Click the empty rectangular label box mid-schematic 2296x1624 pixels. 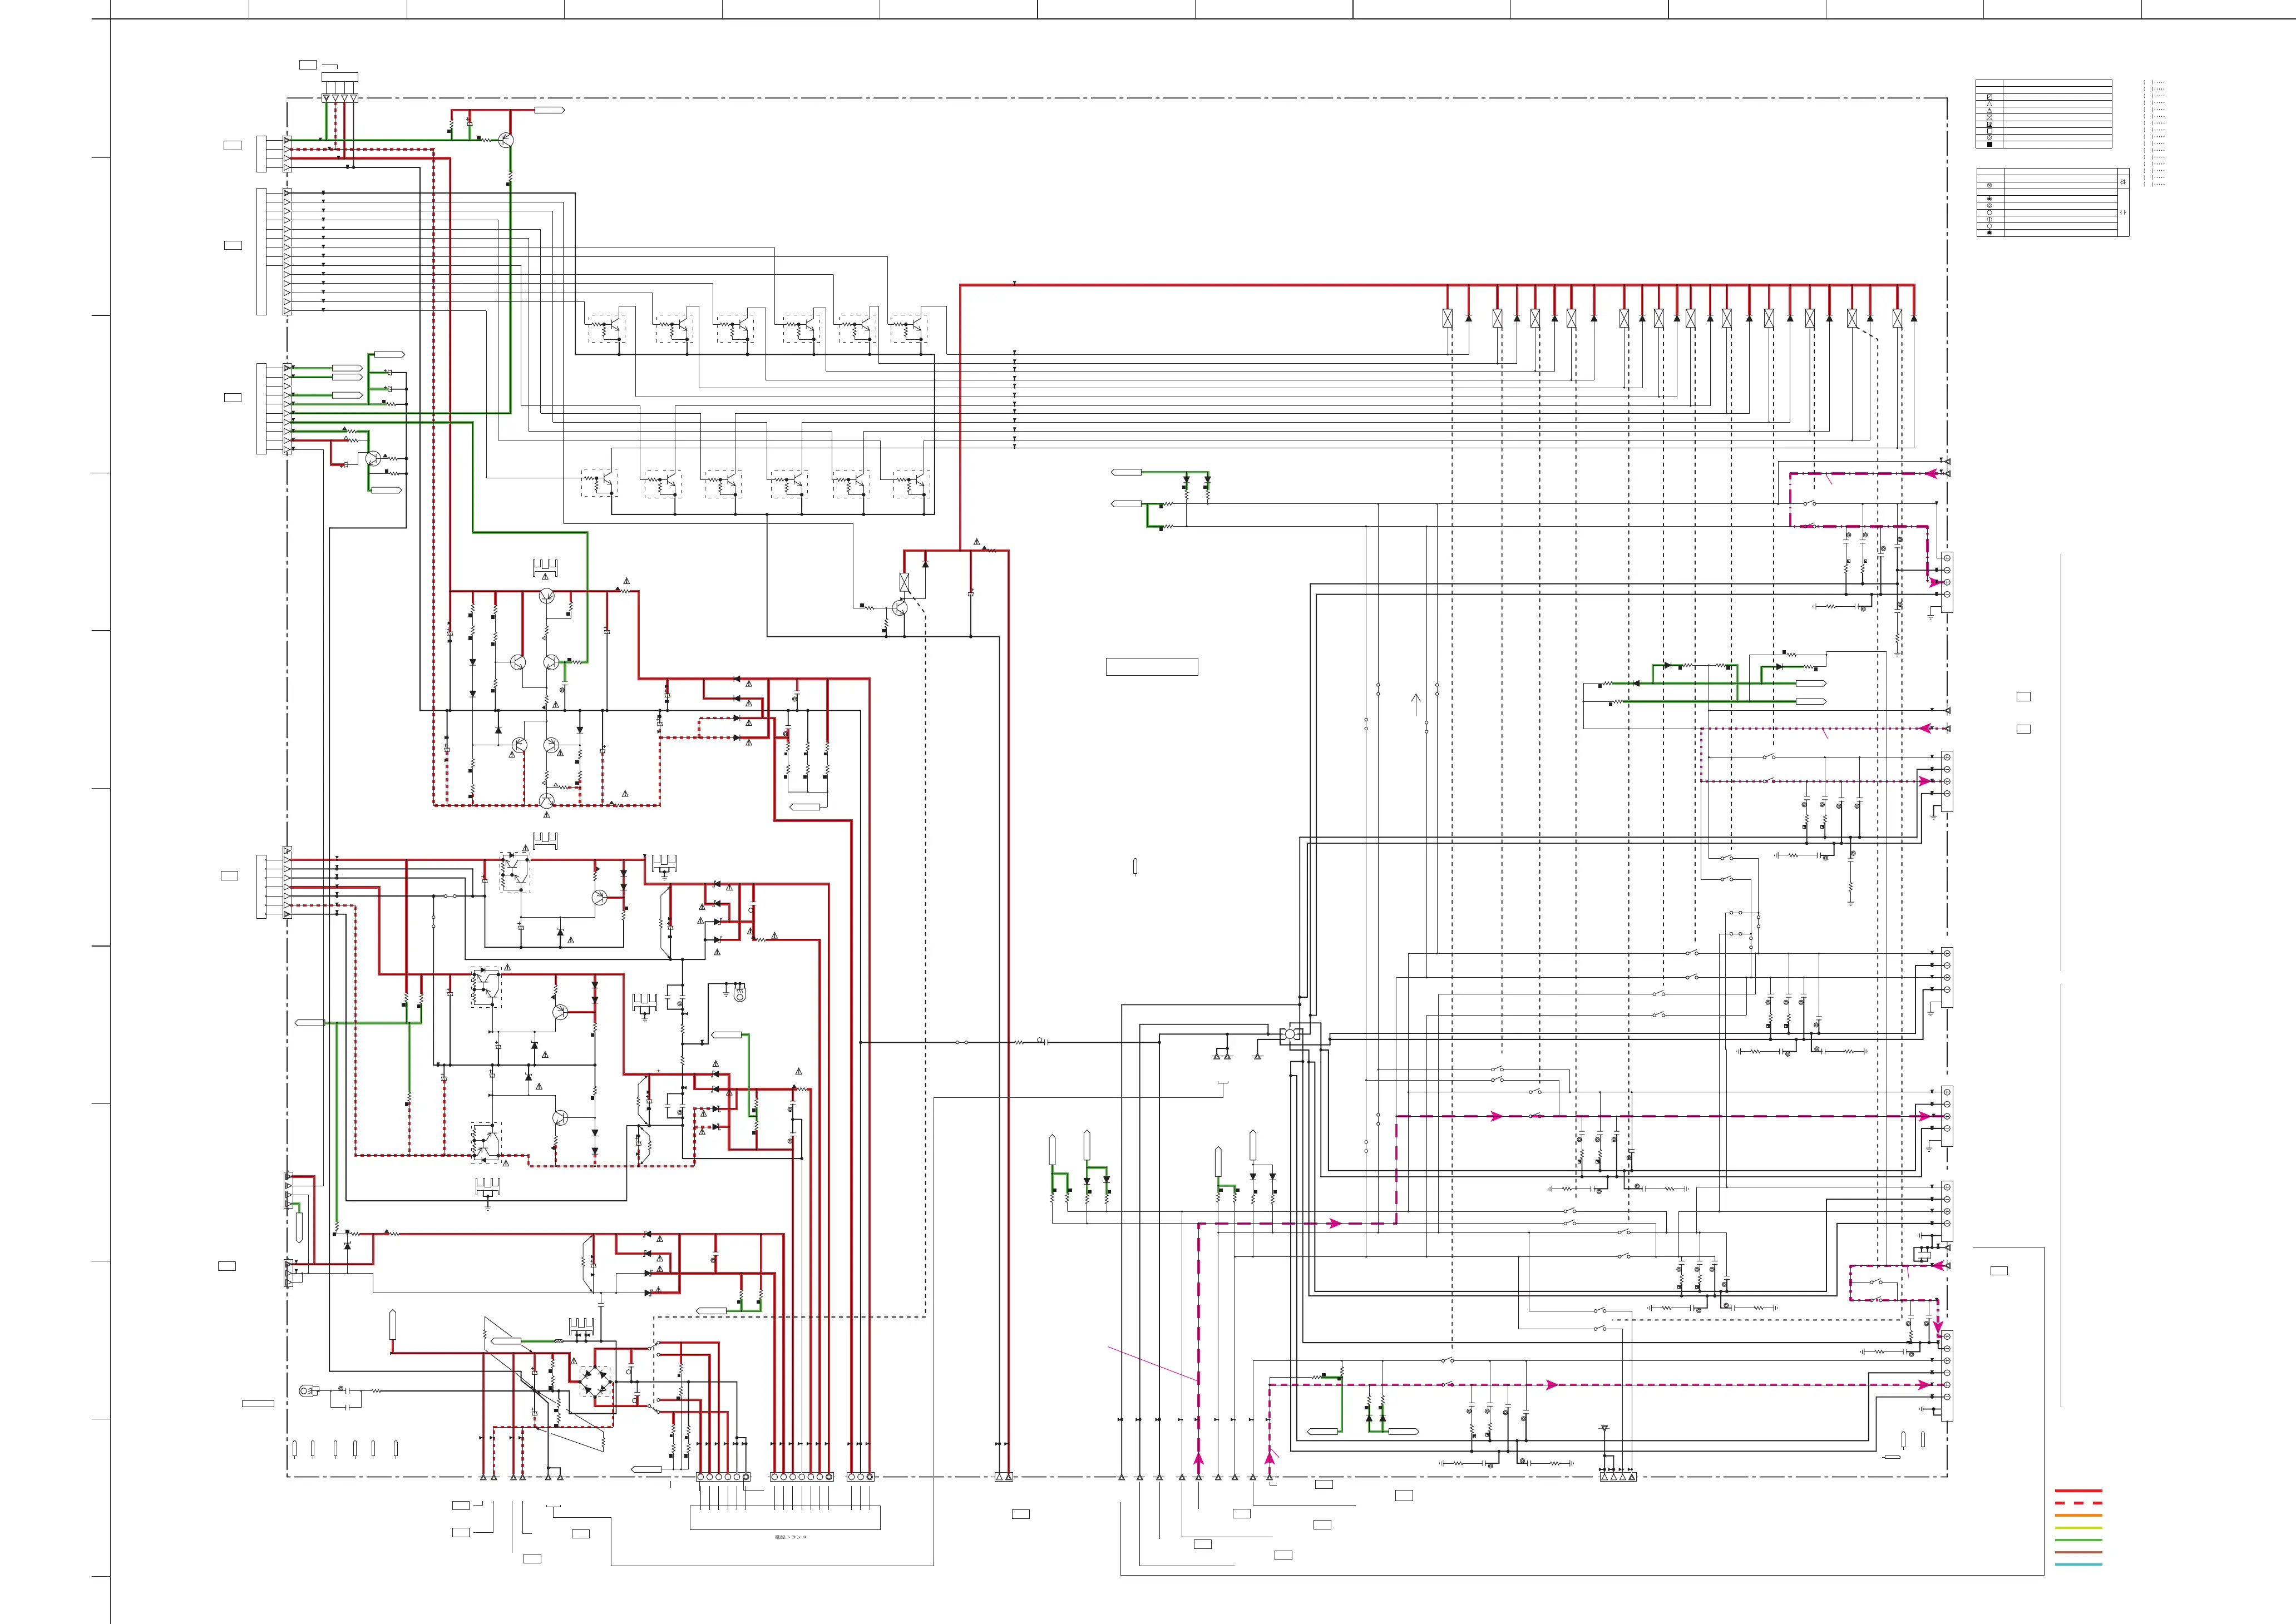(1152, 667)
